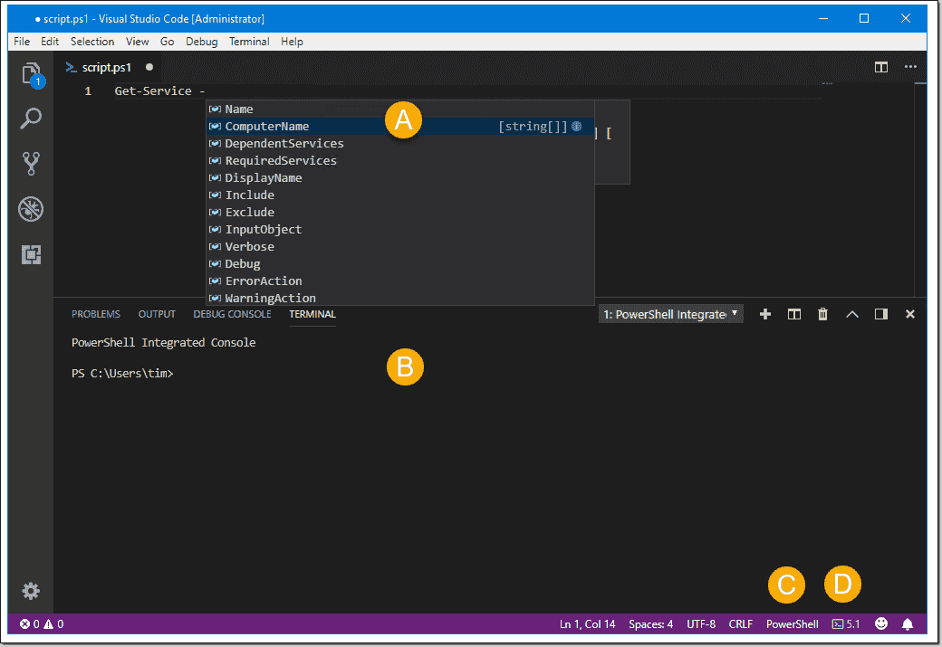Click the PowerShell version 5.1 indicator
Screen dimensions: 942x647
[x=846, y=624]
